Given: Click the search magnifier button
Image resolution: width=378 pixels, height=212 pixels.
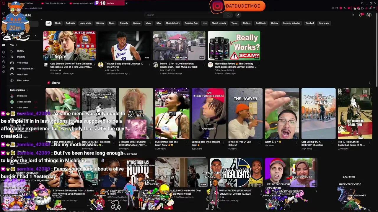Looking at the screenshot, I should coord(228,15).
